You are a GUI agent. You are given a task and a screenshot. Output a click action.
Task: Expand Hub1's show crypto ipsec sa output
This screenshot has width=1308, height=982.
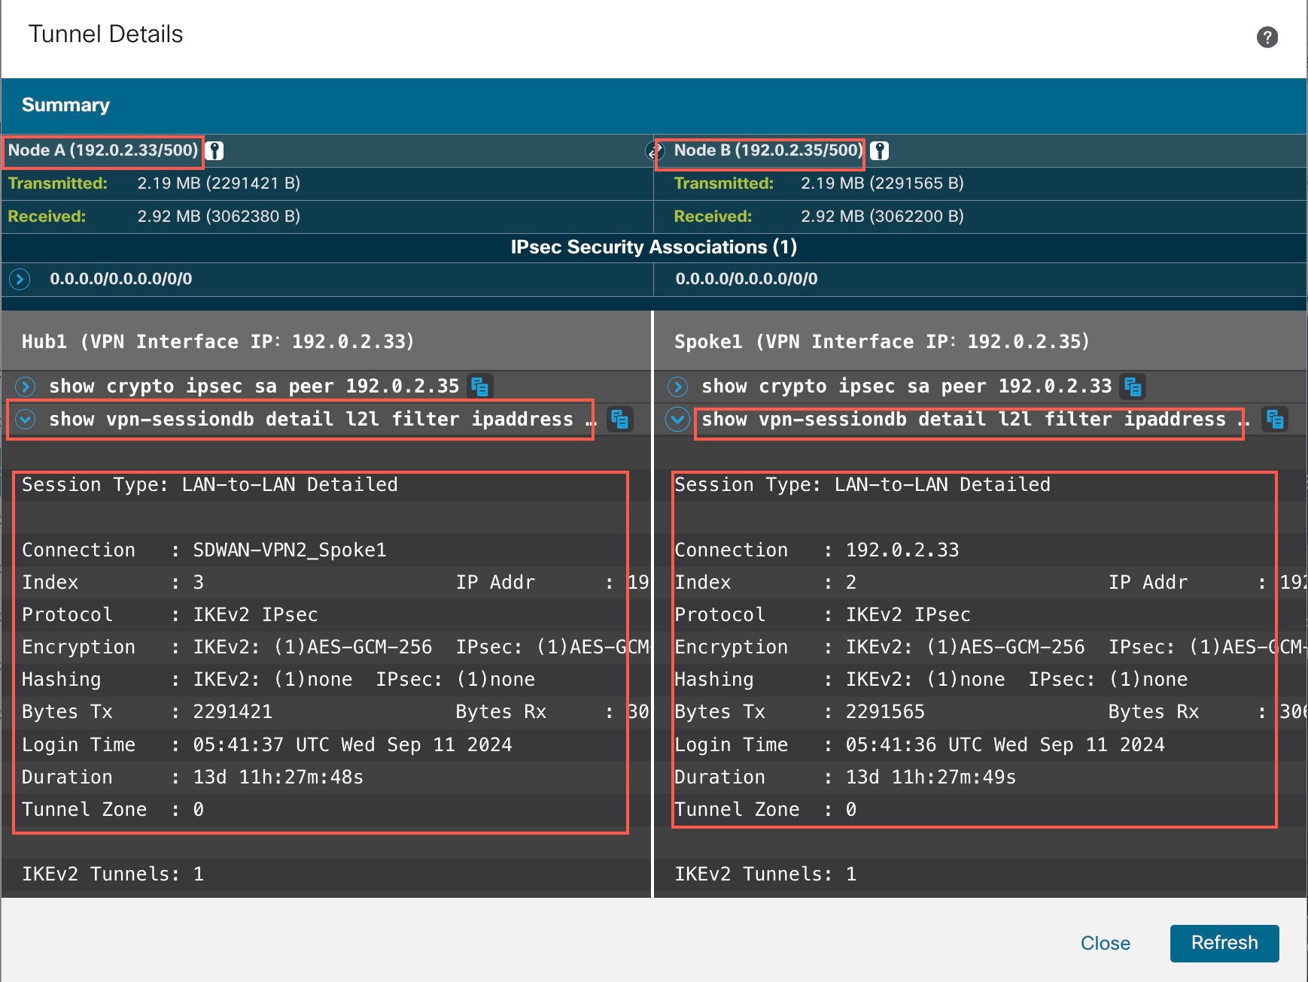pyautogui.click(x=25, y=386)
